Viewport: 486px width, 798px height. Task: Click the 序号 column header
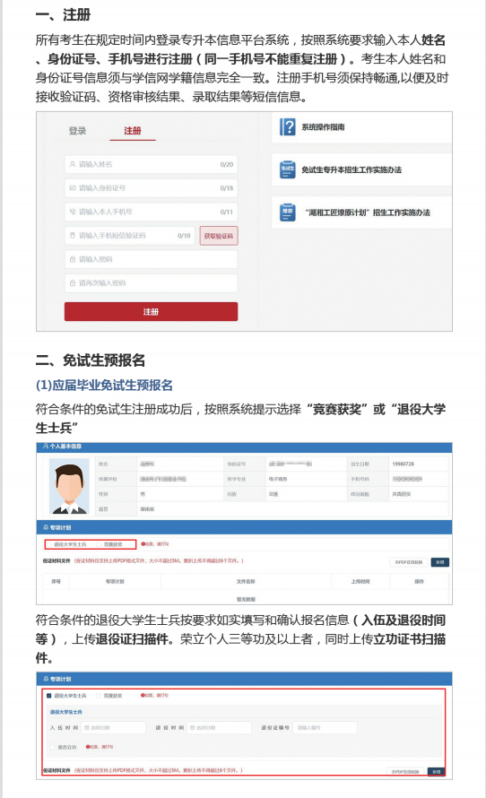[x=56, y=581]
